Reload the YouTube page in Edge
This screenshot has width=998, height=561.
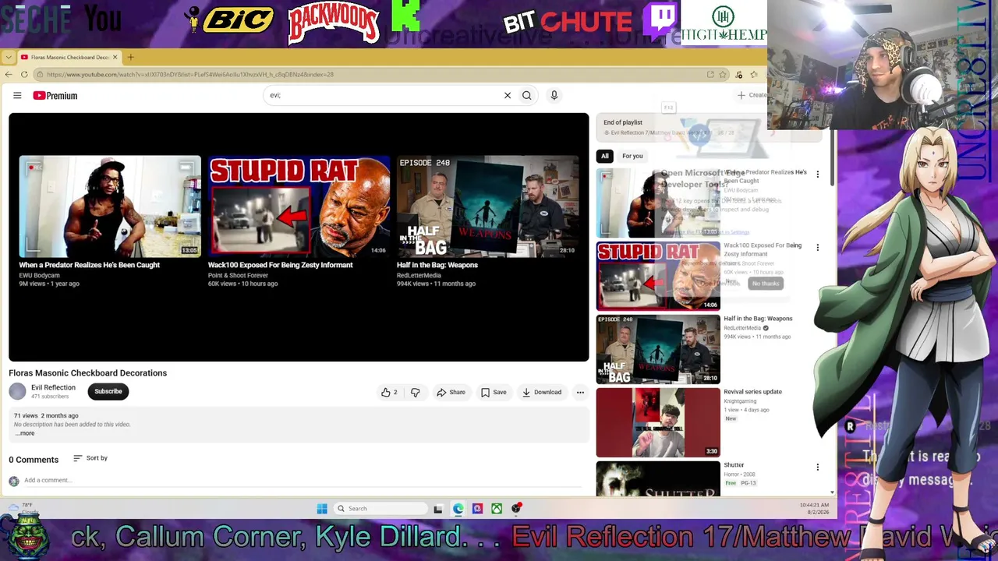click(x=24, y=74)
